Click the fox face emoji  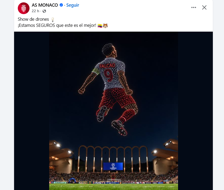(105, 26)
